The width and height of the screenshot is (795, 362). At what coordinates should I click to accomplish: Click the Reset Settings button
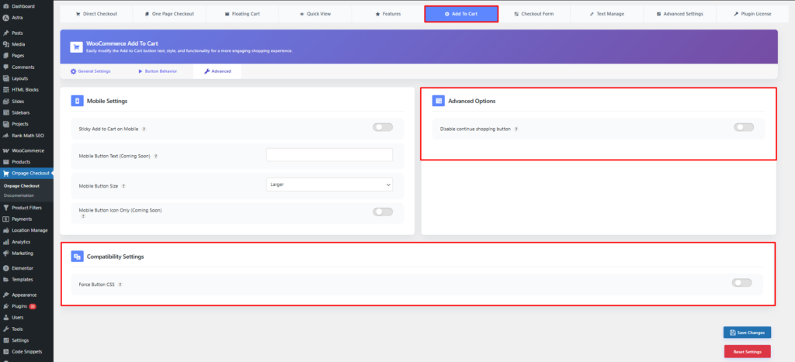[x=747, y=351]
